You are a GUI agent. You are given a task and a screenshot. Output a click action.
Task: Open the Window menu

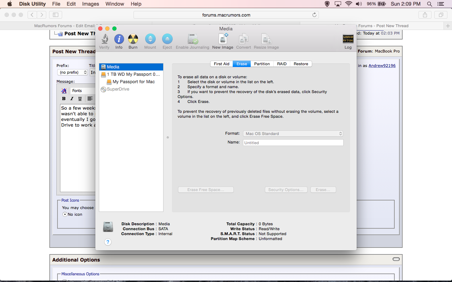115,4
